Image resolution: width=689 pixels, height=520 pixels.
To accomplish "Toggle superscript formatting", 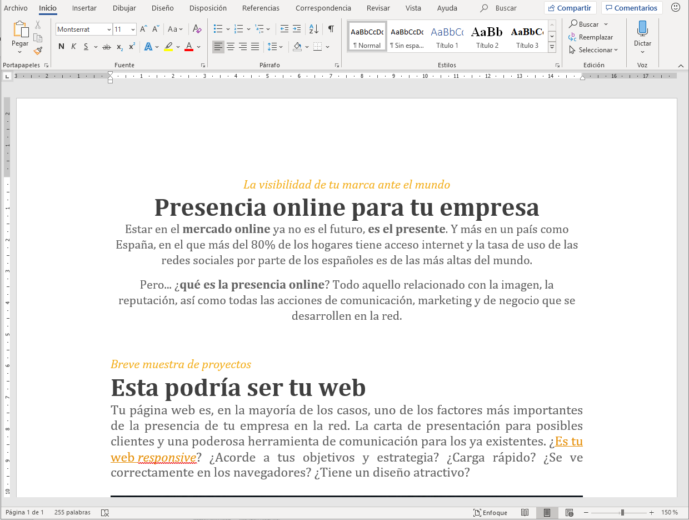I will [132, 47].
